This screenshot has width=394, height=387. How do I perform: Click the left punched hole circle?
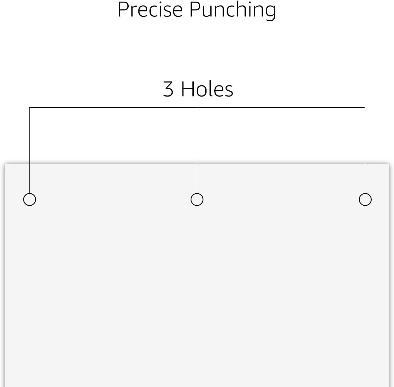click(30, 199)
